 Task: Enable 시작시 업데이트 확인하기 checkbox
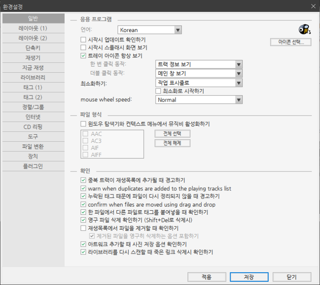(x=83, y=40)
